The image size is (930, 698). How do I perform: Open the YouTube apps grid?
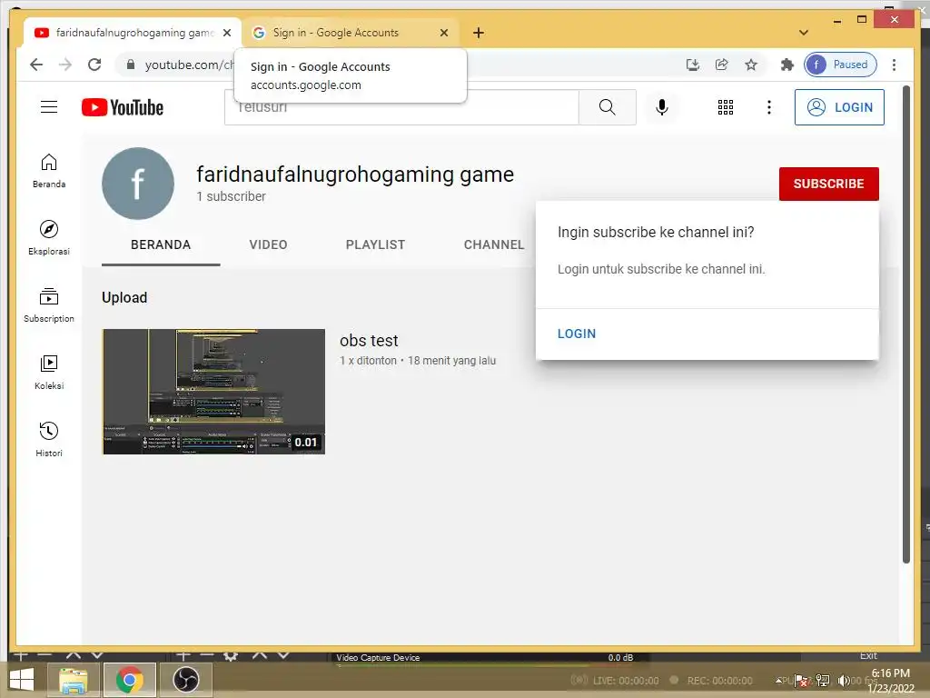point(726,107)
